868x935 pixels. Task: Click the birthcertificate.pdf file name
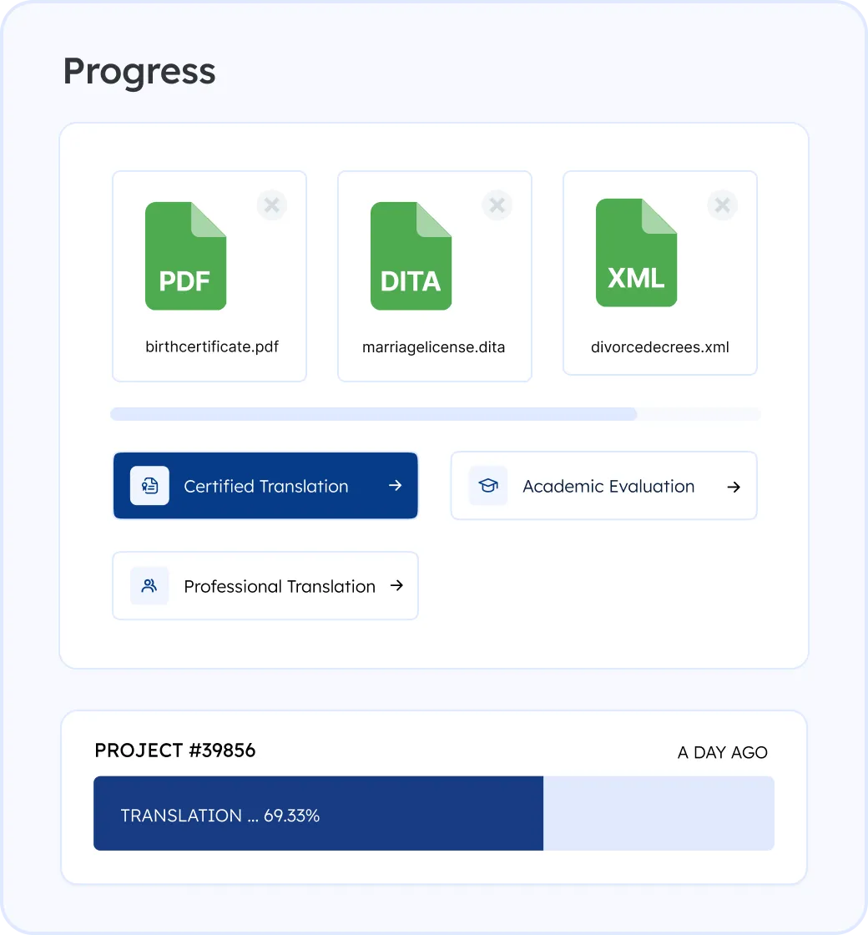(x=211, y=347)
